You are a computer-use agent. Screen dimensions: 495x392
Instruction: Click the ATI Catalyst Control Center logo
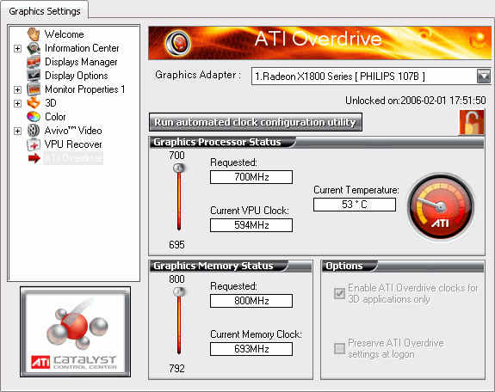(x=75, y=332)
